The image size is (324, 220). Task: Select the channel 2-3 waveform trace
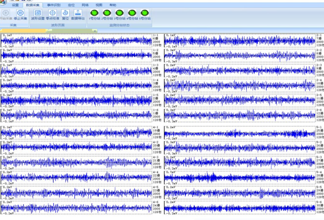click(240, 71)
